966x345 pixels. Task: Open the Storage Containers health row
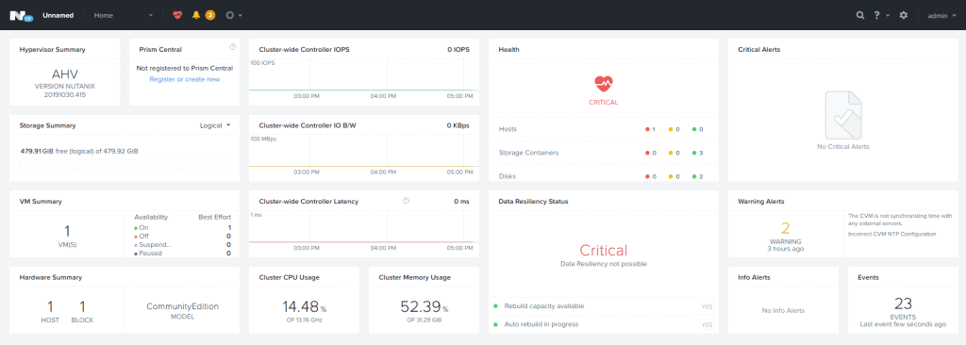603,153
